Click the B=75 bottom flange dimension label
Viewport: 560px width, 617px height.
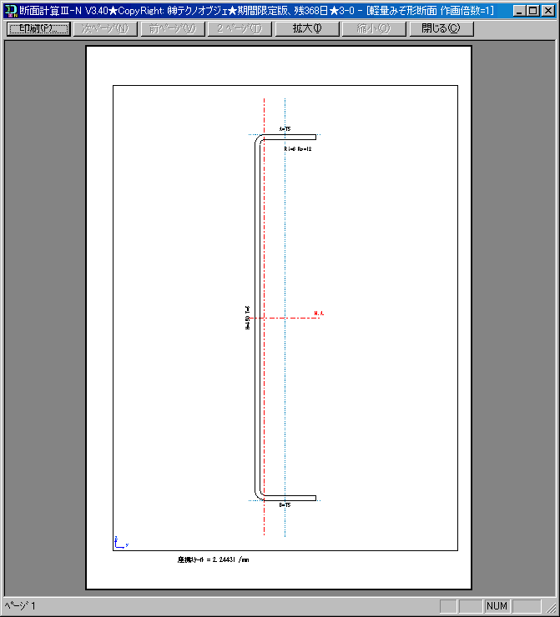coord(285,505)
